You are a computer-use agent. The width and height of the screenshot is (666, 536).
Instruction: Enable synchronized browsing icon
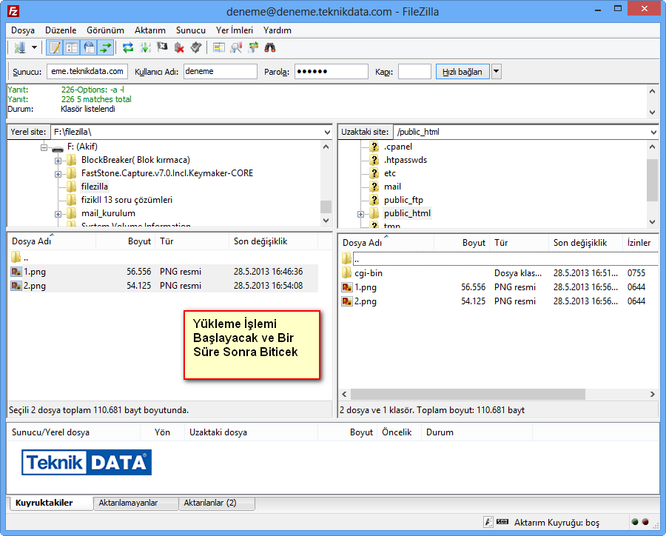253,47
